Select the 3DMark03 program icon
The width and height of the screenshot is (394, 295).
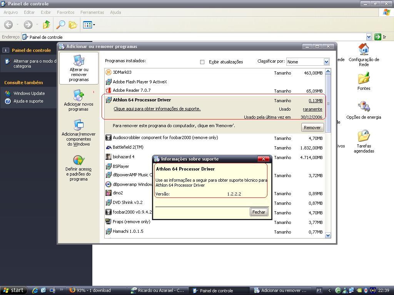108,72
